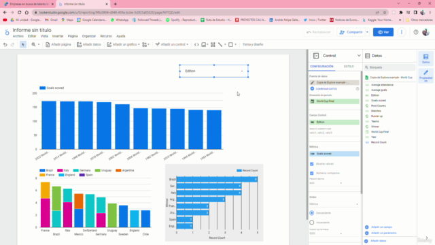Go back with the browser back arrow

tap(5, 12)
